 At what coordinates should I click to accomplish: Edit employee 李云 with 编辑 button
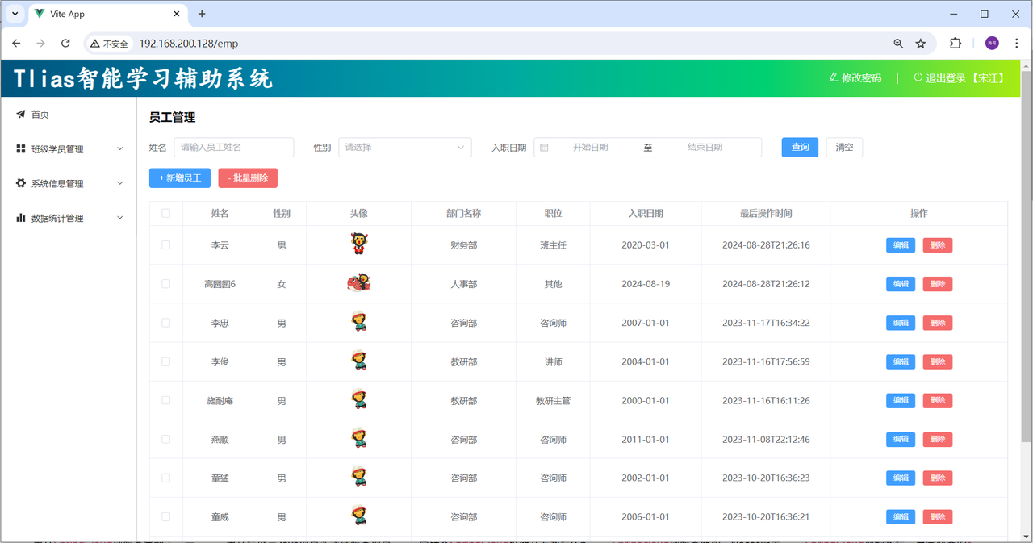(x=901, y=245)
